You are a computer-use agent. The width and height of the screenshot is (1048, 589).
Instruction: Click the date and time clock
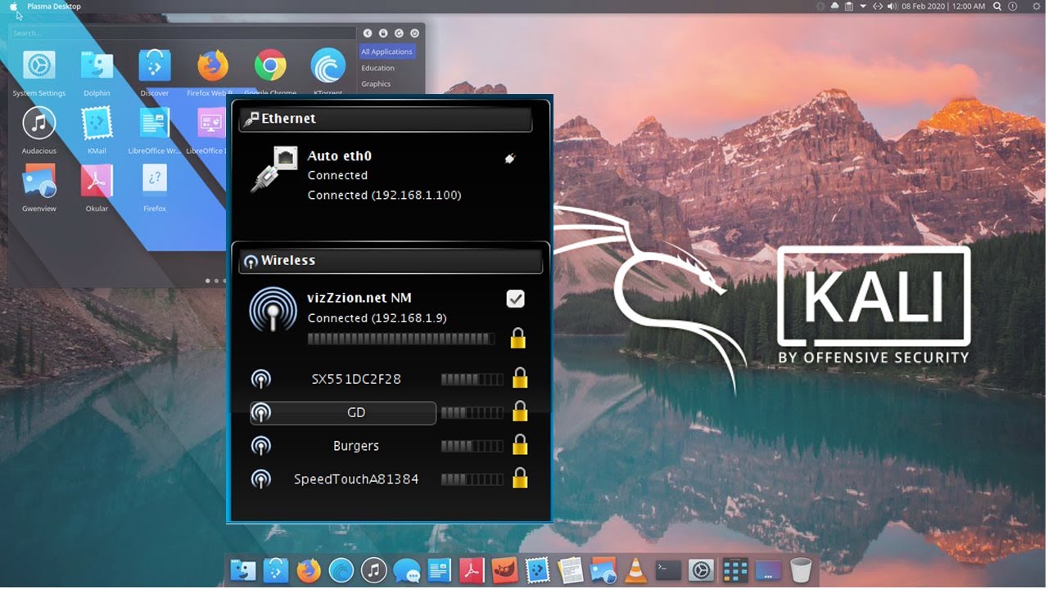pos(944,7)
